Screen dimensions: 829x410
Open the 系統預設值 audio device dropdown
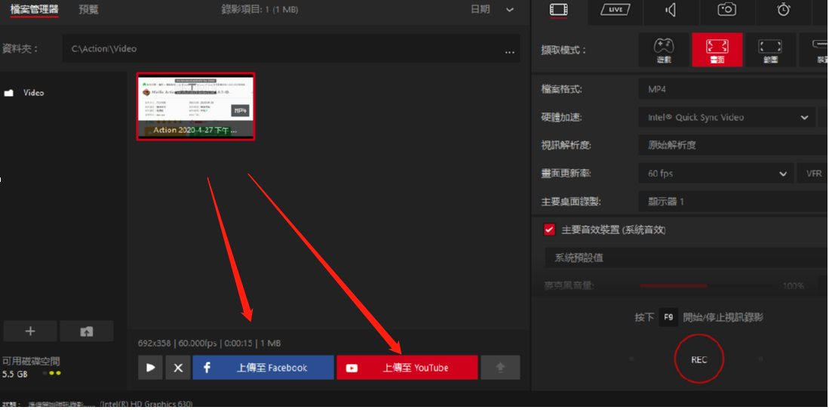point(686,259)
